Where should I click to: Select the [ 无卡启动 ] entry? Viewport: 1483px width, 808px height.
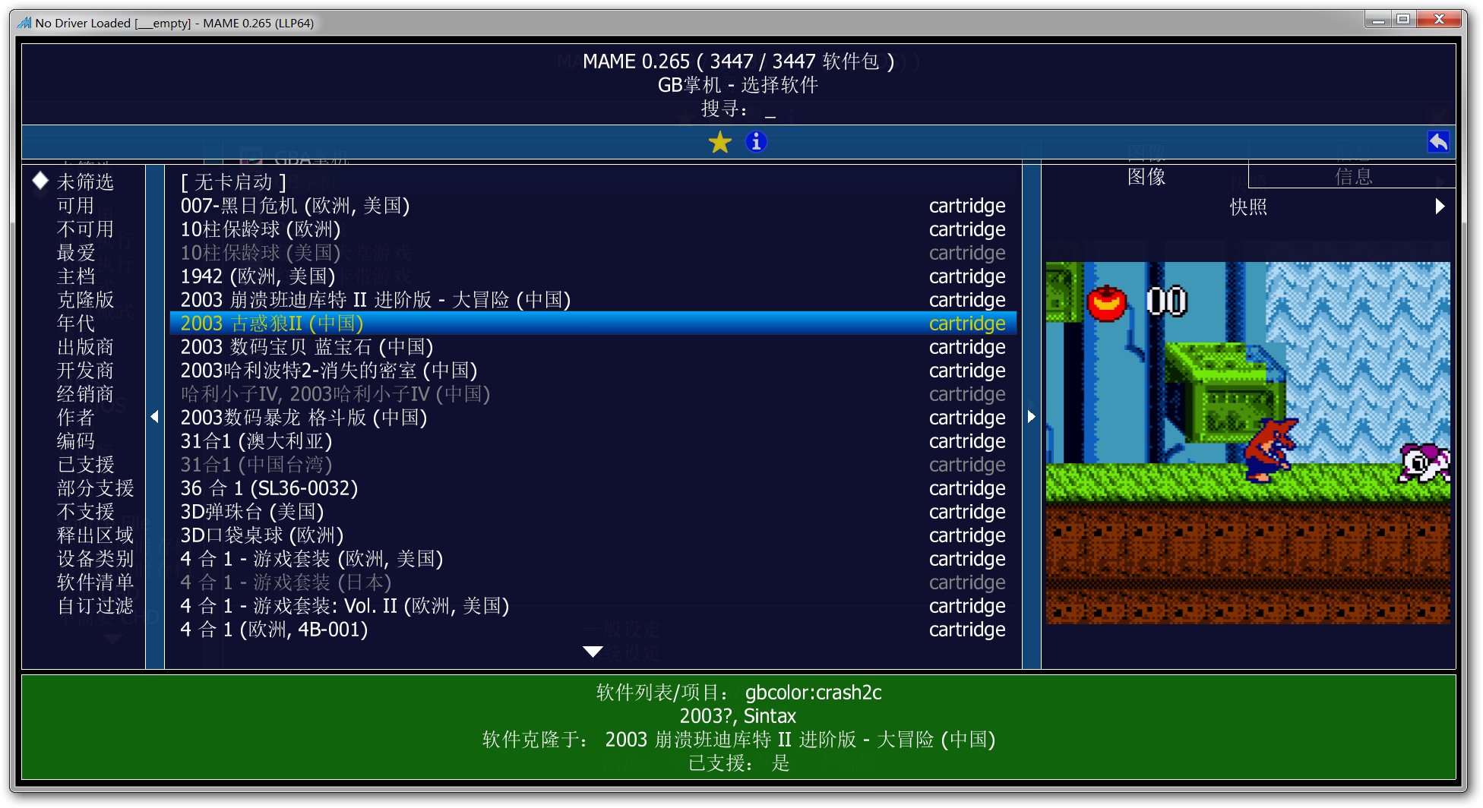(593, 182)
